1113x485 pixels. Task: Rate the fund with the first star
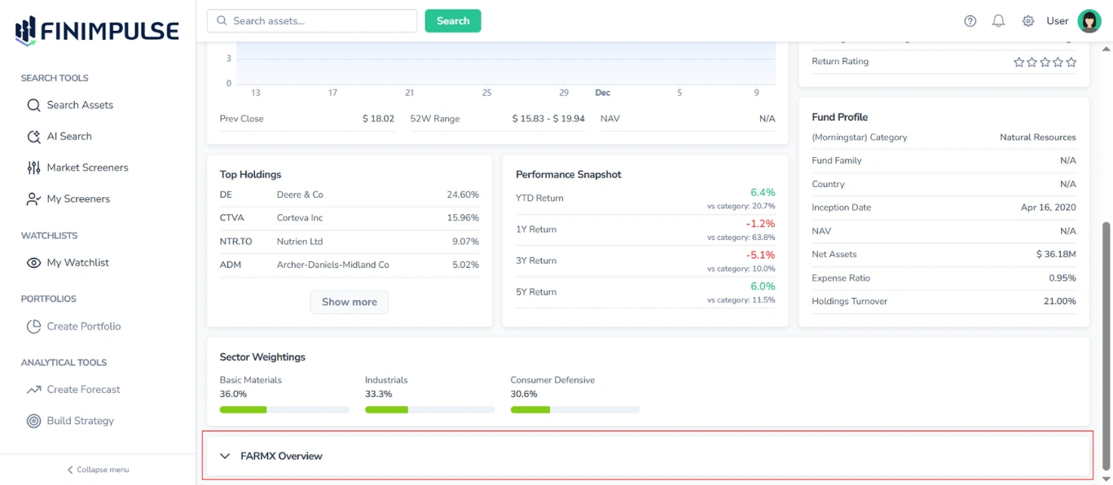click(1018, 61)
